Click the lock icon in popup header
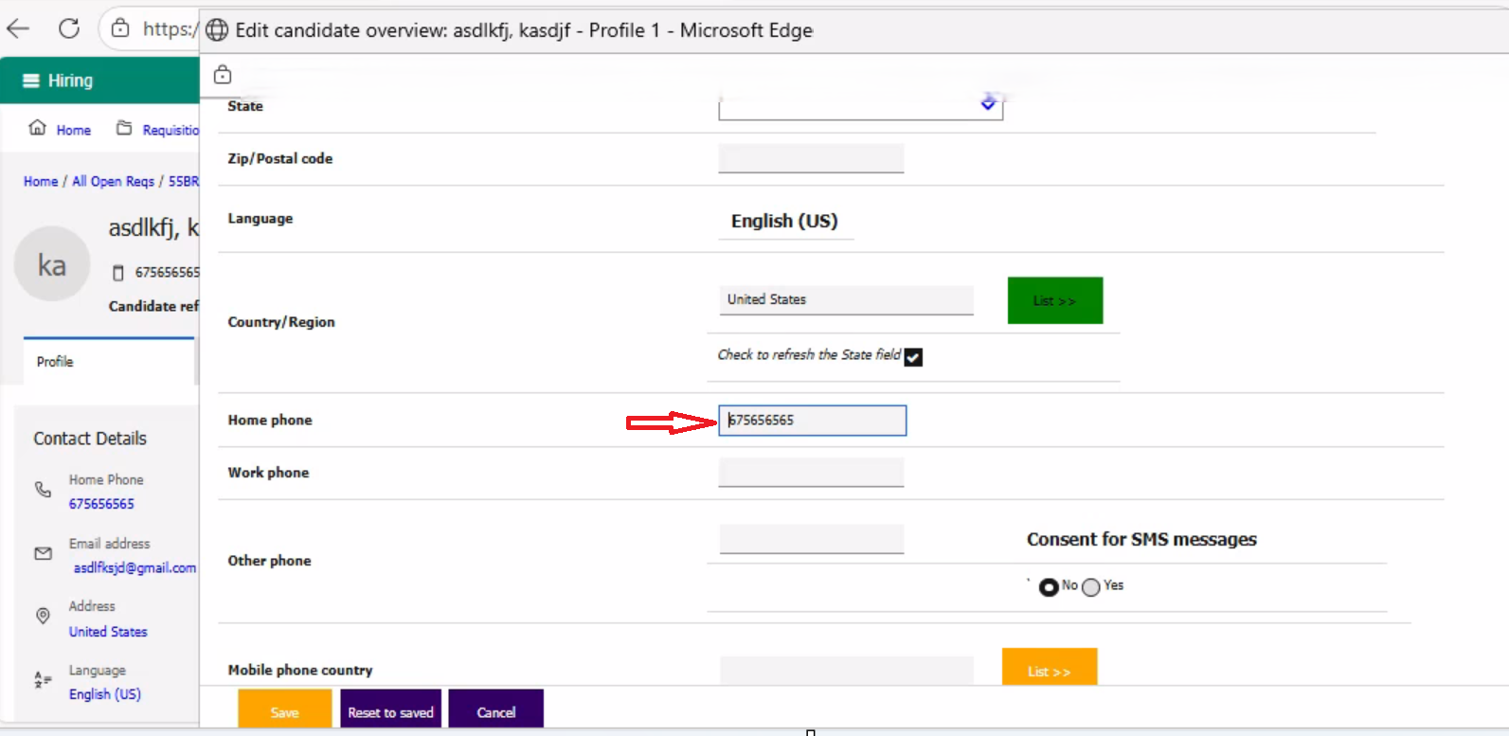The image size is (1509, 736). click(x=223, y=75)
